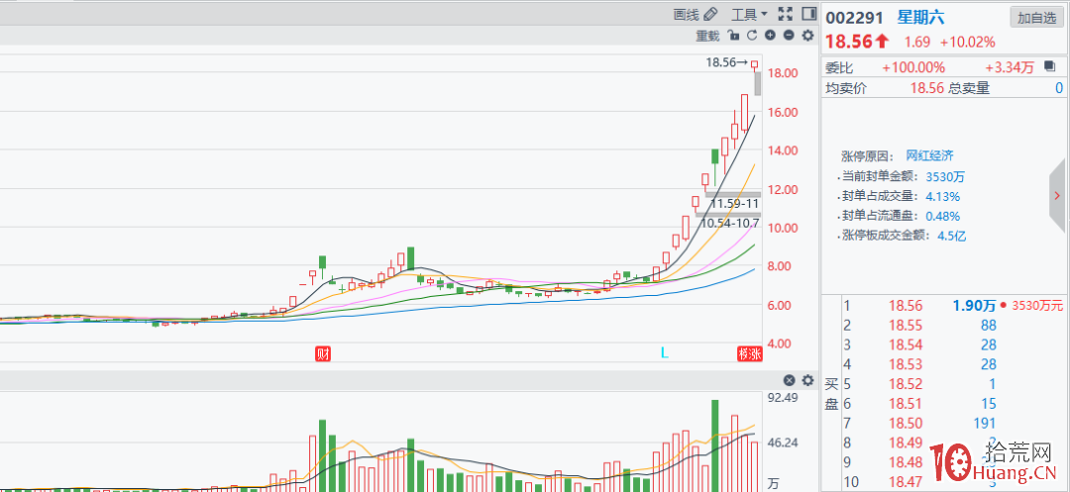The height and width of the screenshot is (492, 1070).
Task: Zoom out the K-line chart
Action: coord(789,36)
